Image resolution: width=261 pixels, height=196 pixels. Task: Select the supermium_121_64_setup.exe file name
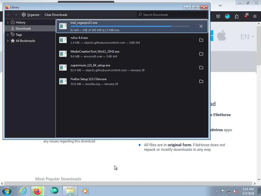(90, 65)
